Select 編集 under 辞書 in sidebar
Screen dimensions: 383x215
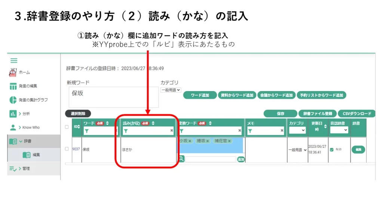[36, 155]
